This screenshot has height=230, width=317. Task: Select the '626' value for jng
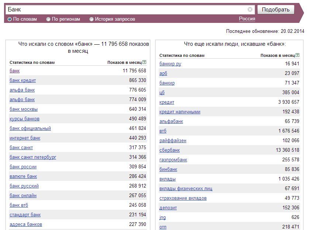[295, 217]
